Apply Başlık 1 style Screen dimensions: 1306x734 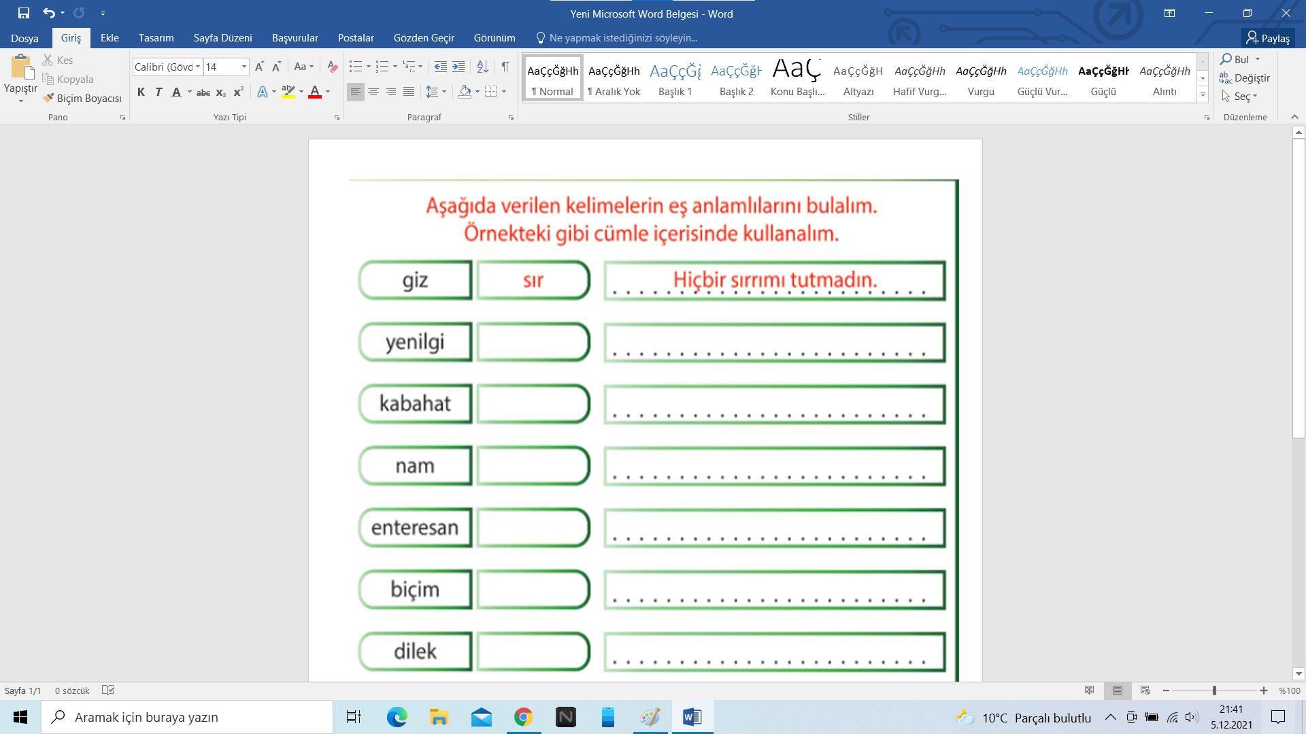(x=675, y=79)
